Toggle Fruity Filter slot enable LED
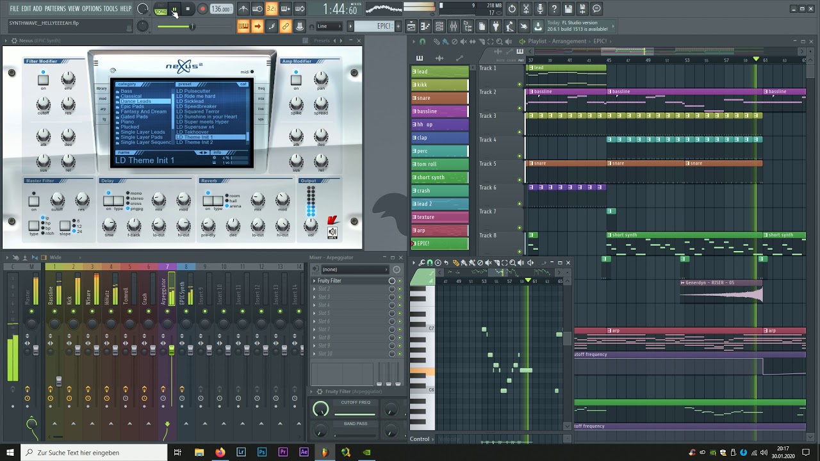 pyautogui.click(x=400, y=281)
